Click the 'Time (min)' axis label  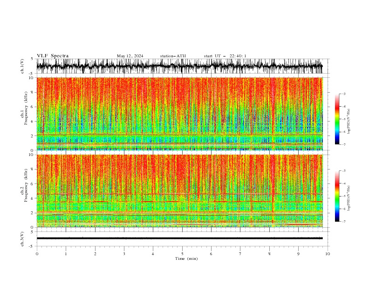(186, 258)
